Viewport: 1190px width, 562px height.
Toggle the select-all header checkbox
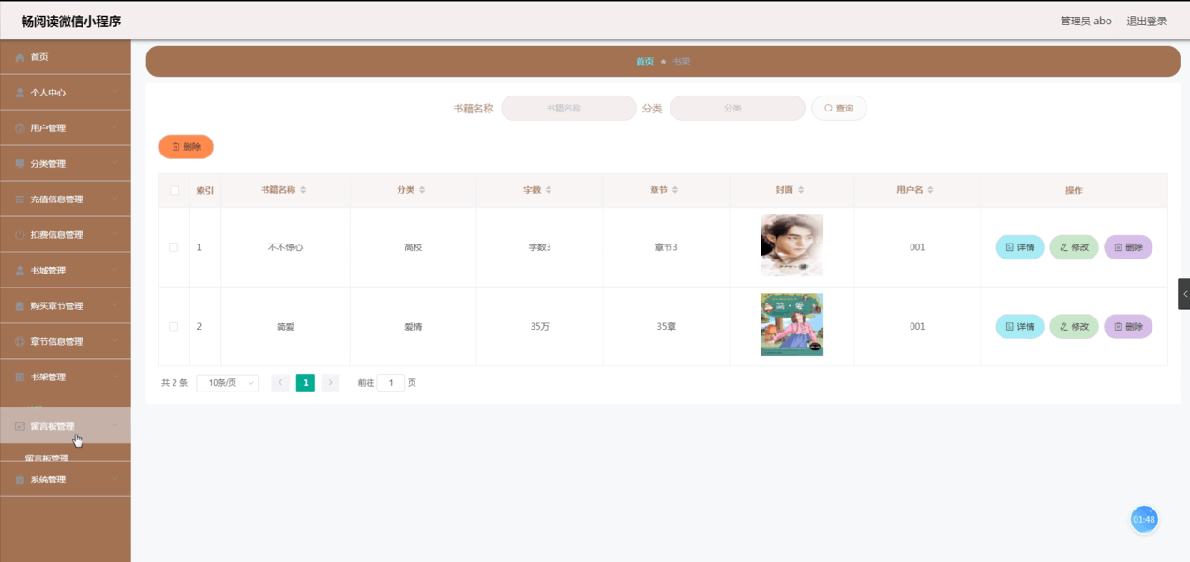[174, 190]
